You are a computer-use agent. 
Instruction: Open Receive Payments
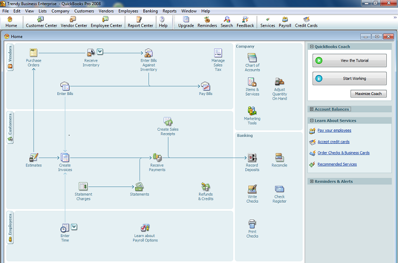(x=157, y=157)
